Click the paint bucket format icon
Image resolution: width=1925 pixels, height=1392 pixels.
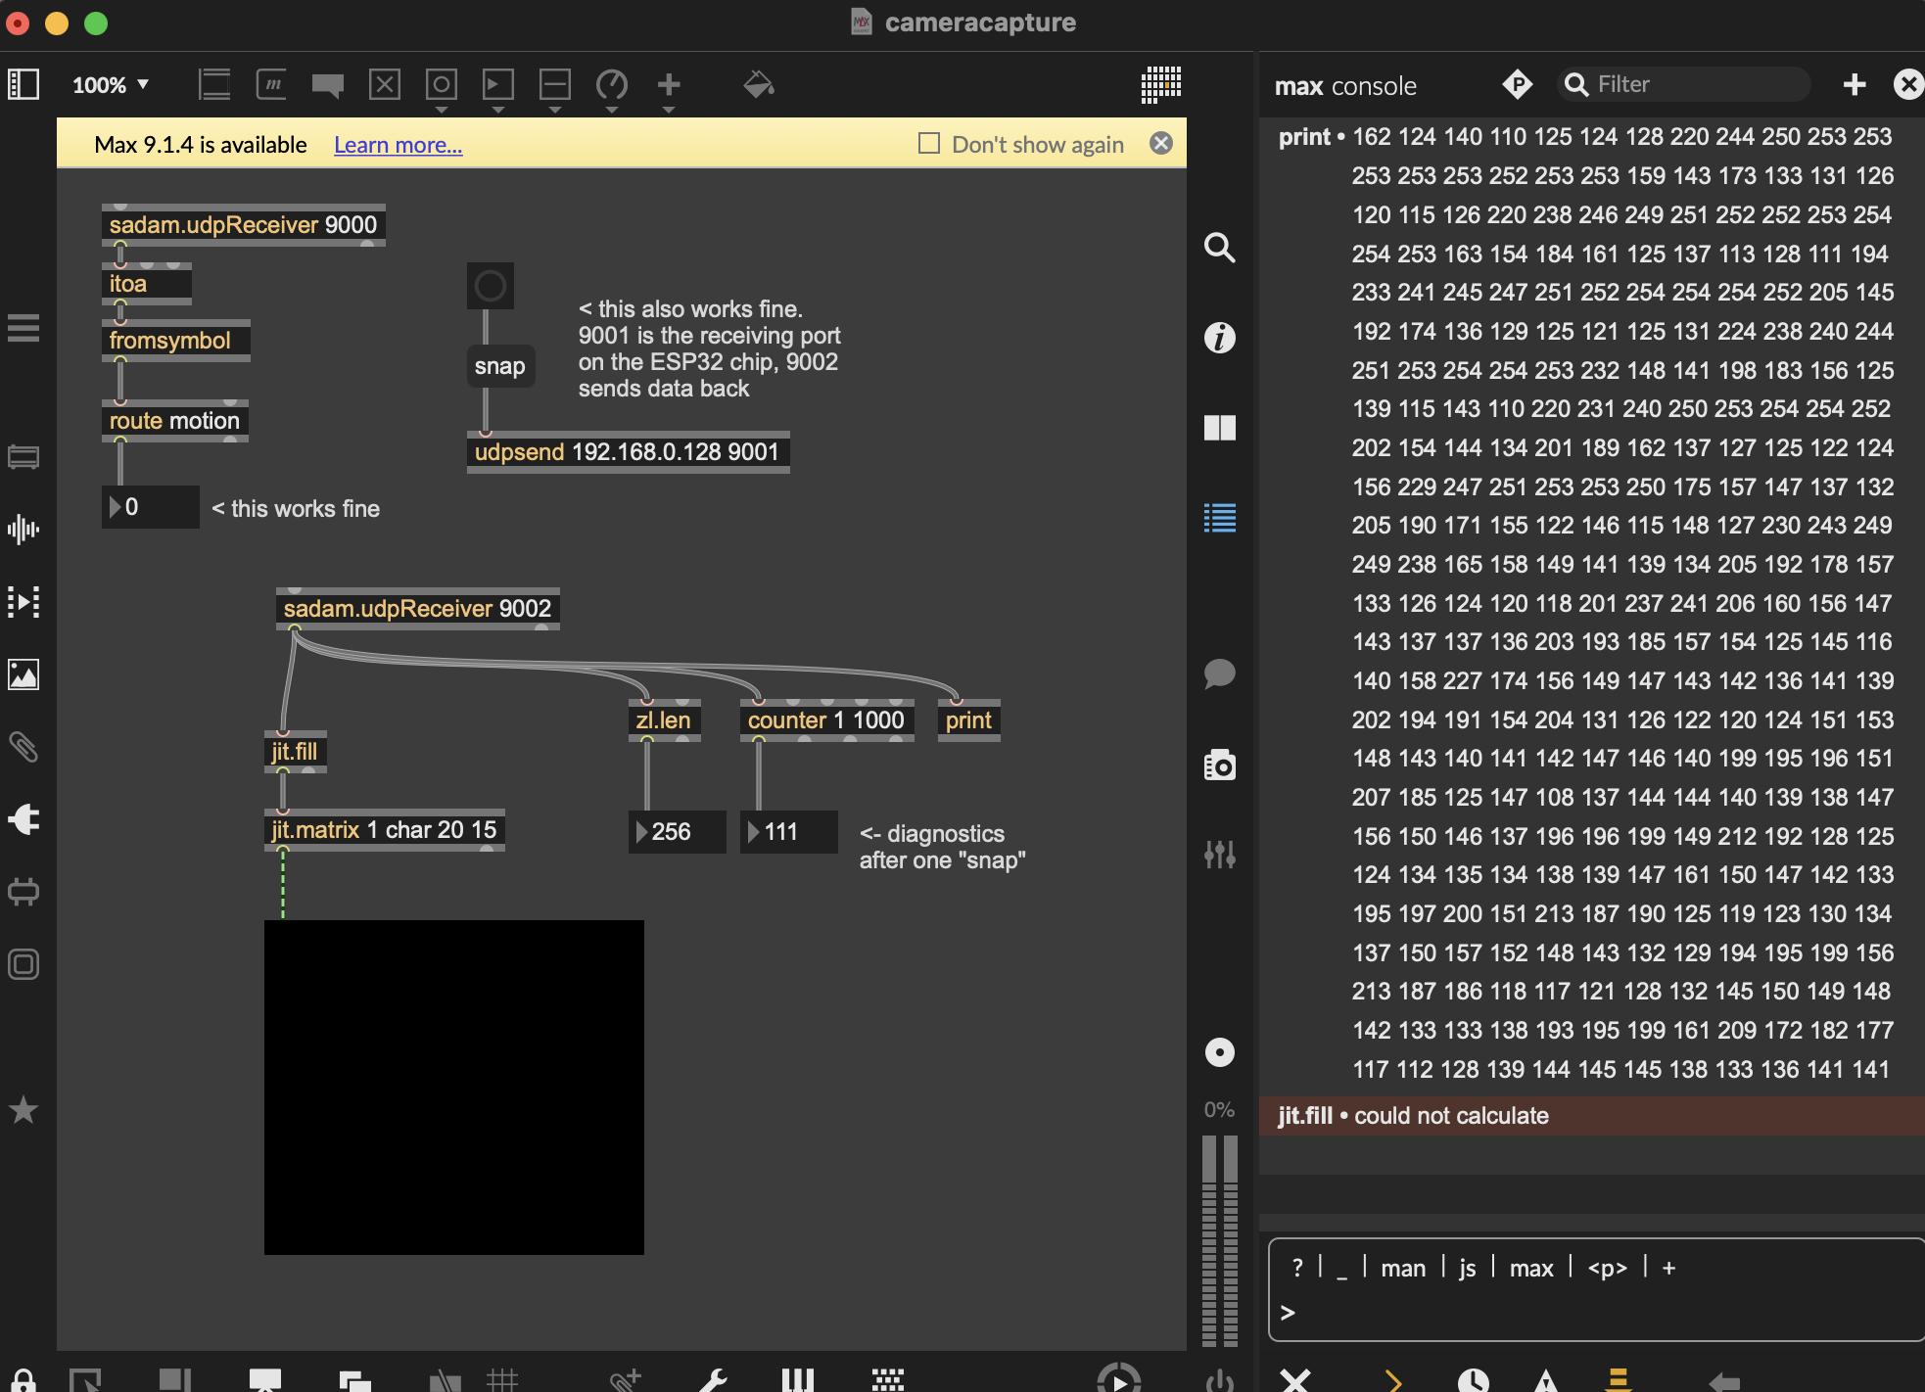758,85
